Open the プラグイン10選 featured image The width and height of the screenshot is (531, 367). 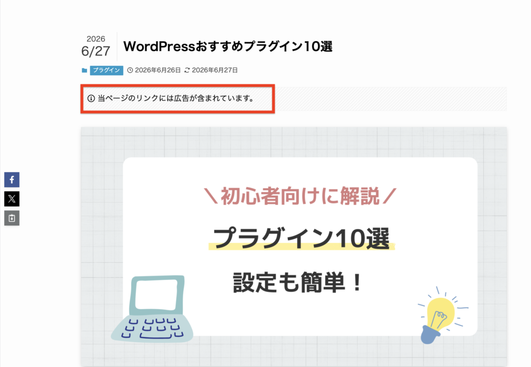click(x=294, y=247)
